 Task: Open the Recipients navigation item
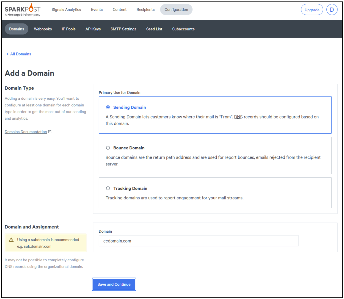click(x=145, y=10)
